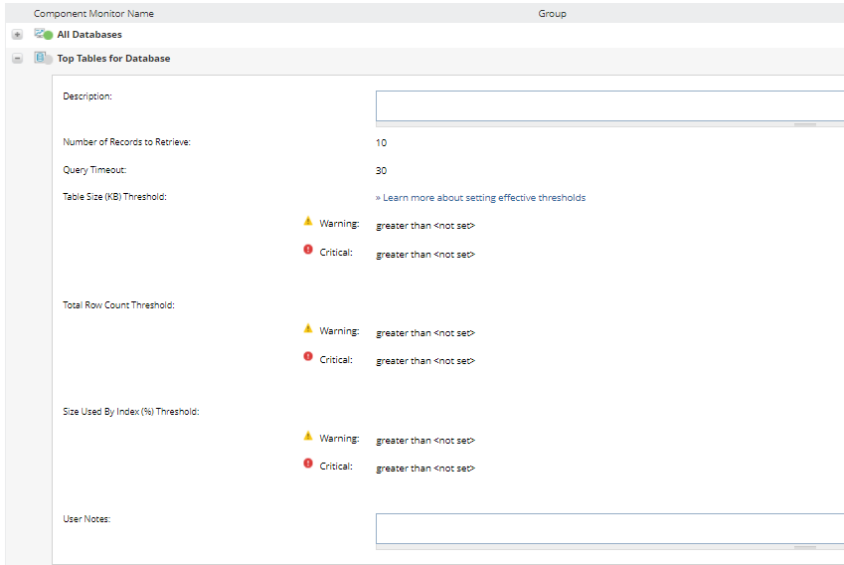The width and height of the screenshot is (844, 565).
Task: Click the All Databases monitor status icon
Action: pyautogui.click(x=44, y=34)
